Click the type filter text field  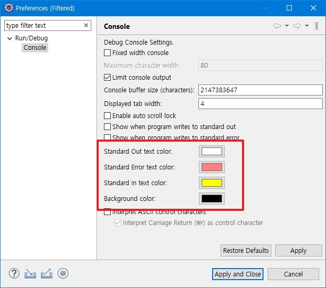click(x=48, y=25)
